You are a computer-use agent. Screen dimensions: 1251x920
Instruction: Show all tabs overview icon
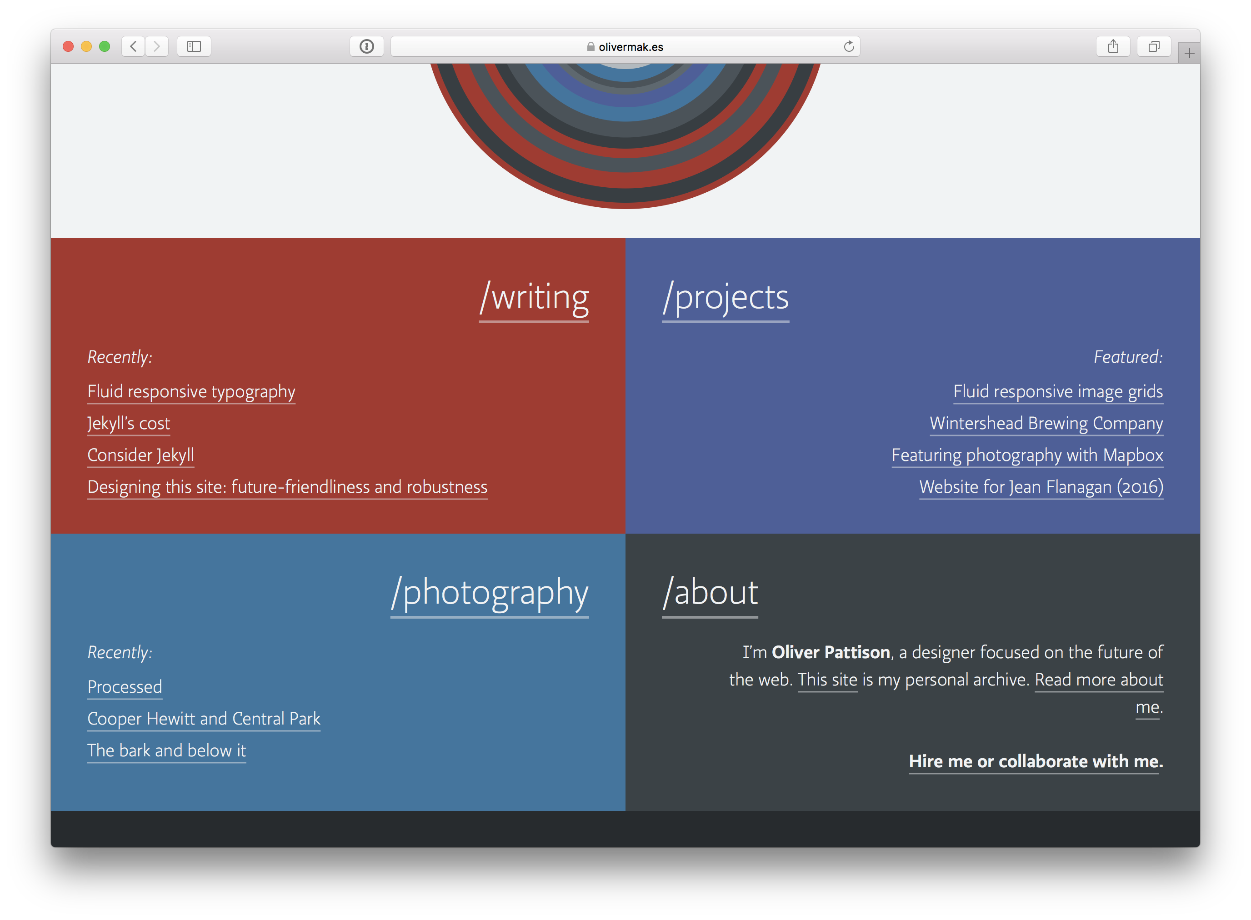(1154, 46)
